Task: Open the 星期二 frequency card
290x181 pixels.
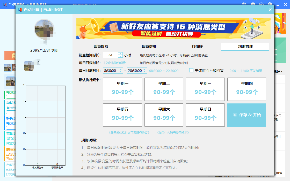Action: [x=164, y=89]
